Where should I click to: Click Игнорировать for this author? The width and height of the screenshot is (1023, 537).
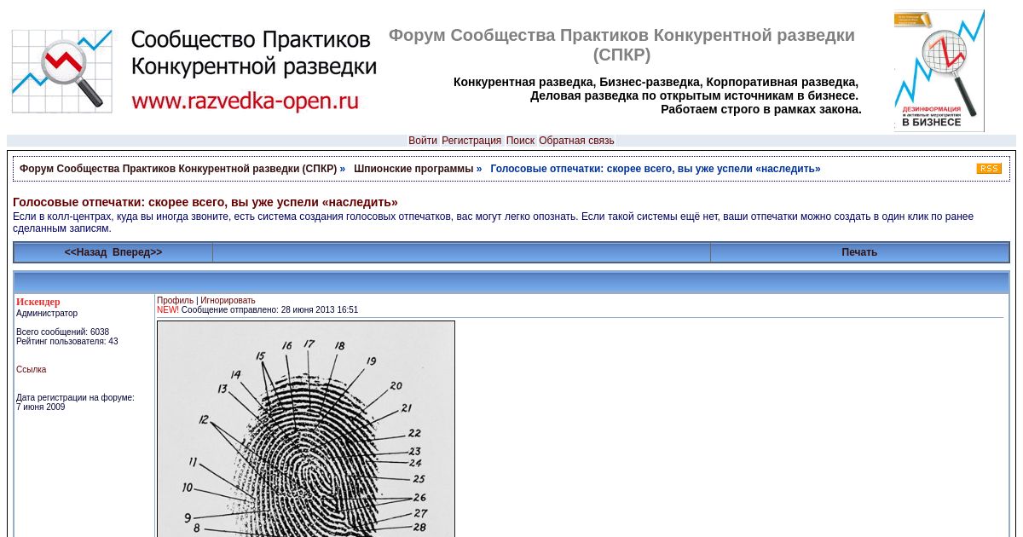[228, 300]
